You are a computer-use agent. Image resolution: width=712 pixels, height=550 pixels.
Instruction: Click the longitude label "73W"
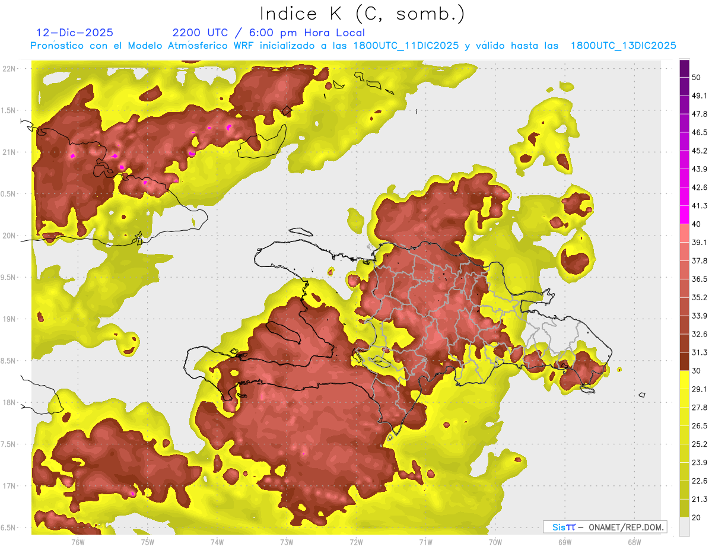tap(287, 542)
